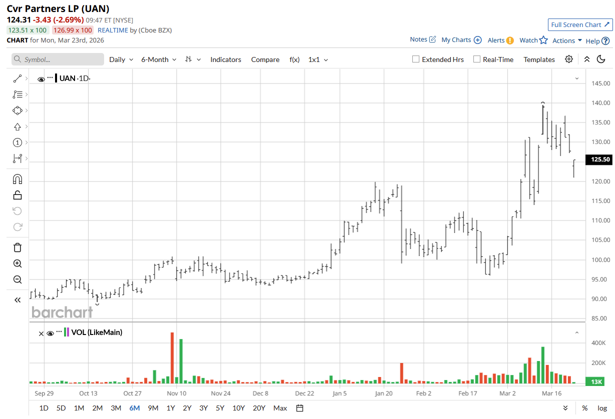615x419 pixels.
Task: Select the 6M time range
Action: (135, 408)
